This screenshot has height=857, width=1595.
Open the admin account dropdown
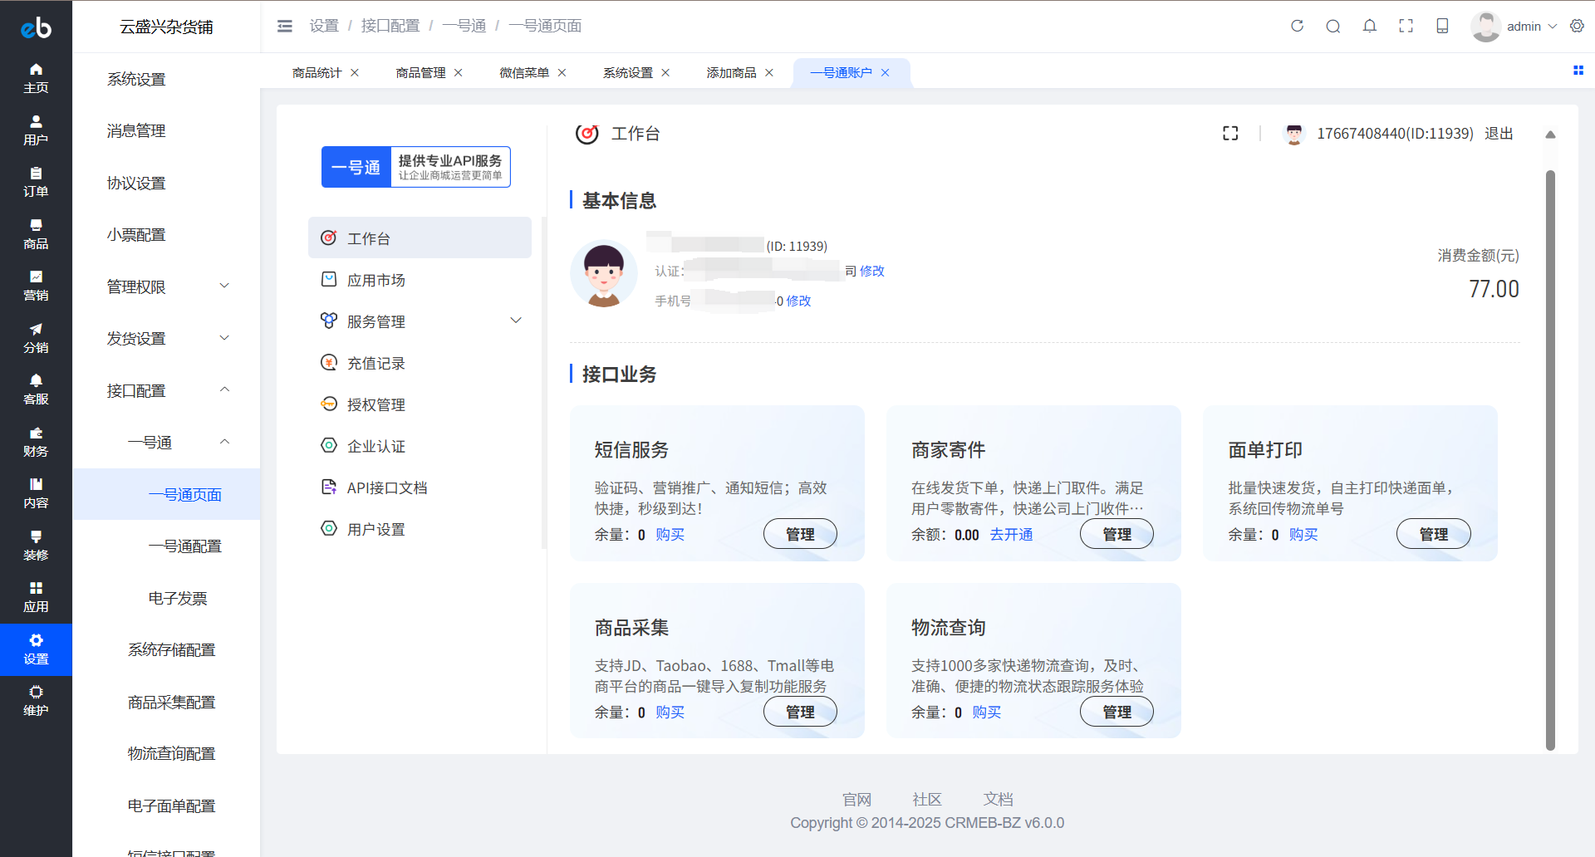point(1526,26)
